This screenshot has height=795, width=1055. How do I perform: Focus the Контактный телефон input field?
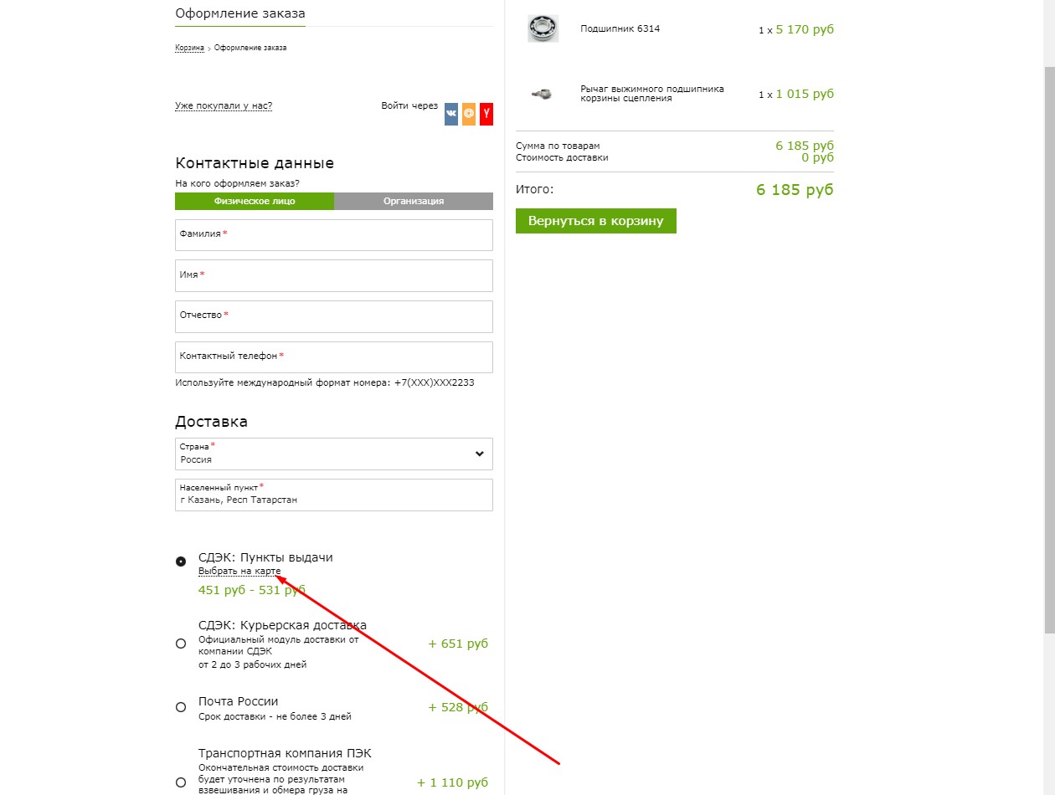(x=334, y=357)
